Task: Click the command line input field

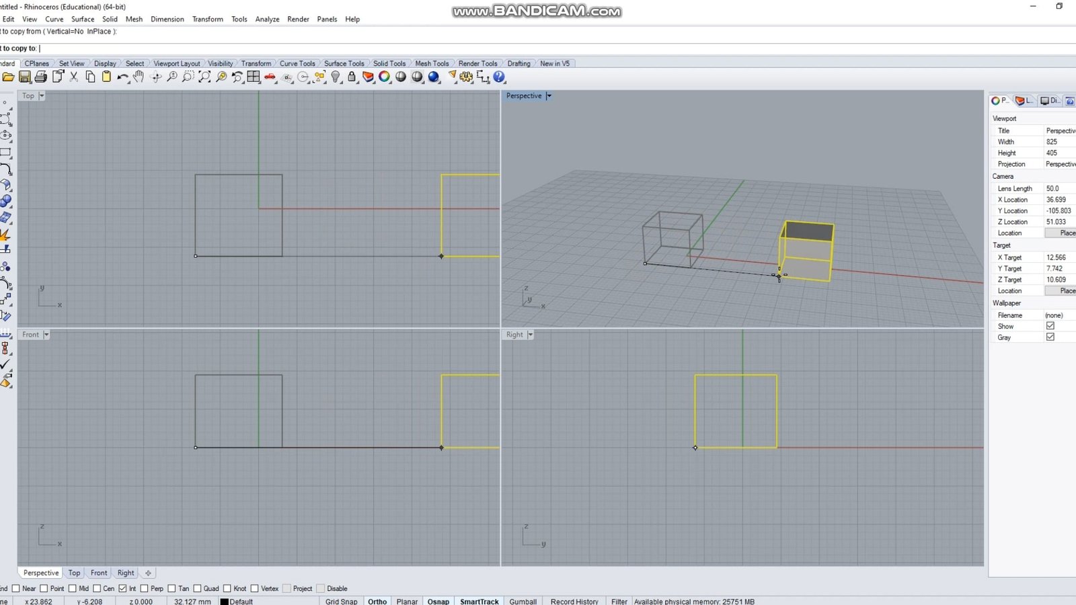Action: pyautogui.click(x=538, y=48)
